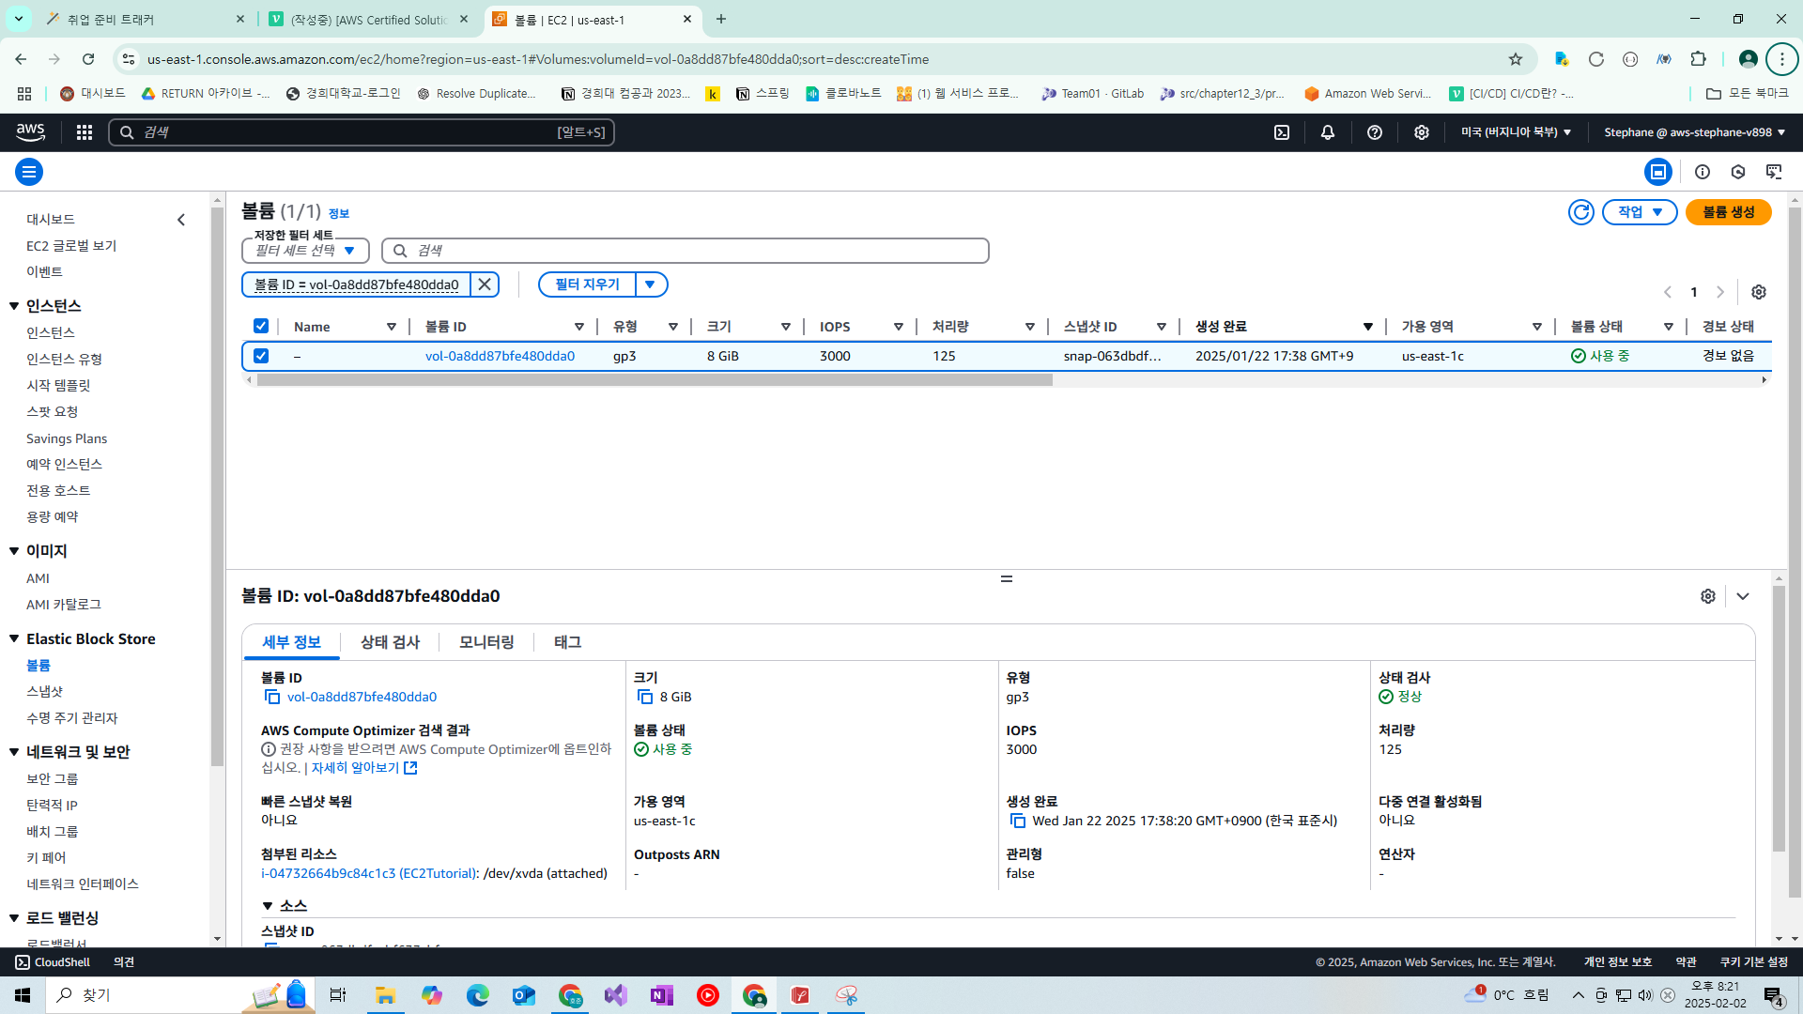Click the horizontal scrollbar under volumes table
The width and height of the screenshot is (1803, 1014).
coord(655,380)
